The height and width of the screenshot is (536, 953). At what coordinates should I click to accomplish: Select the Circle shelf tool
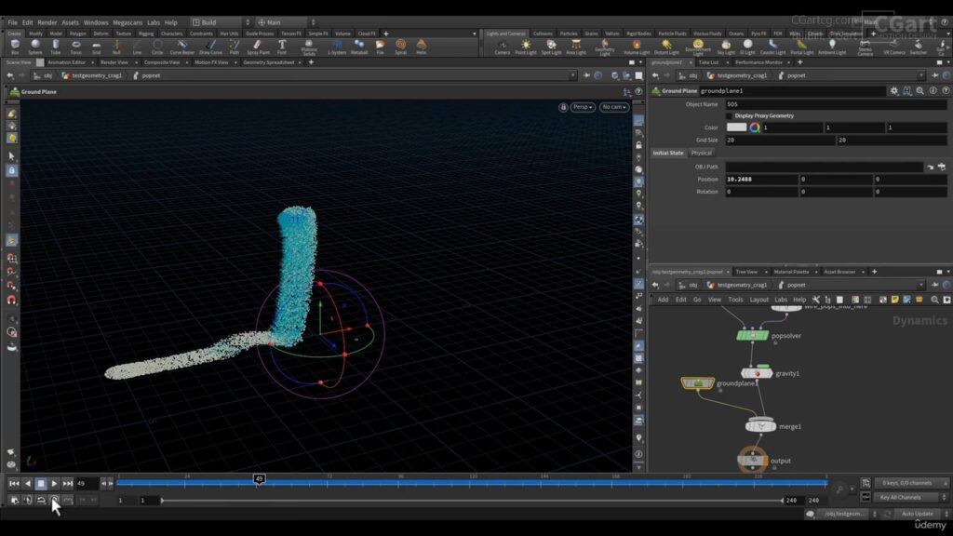[x=157, y=47]
